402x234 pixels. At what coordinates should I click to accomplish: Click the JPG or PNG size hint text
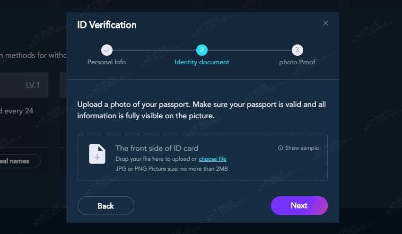[172, 168]
